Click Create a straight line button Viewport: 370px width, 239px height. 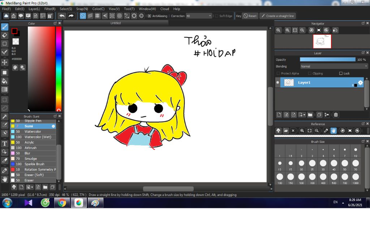point(278,16)
